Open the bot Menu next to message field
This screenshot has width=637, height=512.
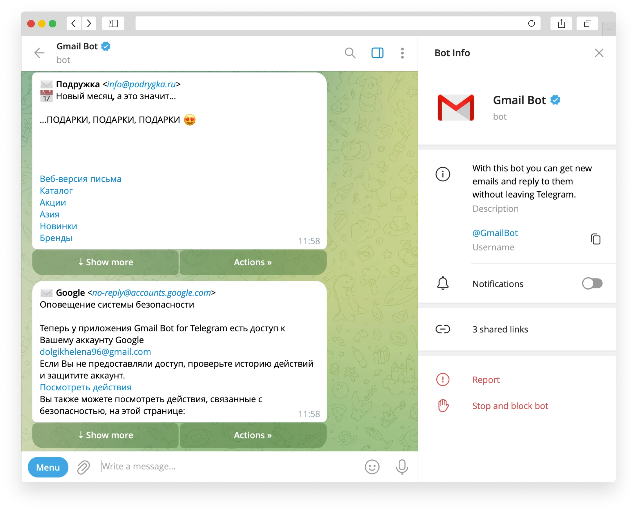tap(48, 467)
